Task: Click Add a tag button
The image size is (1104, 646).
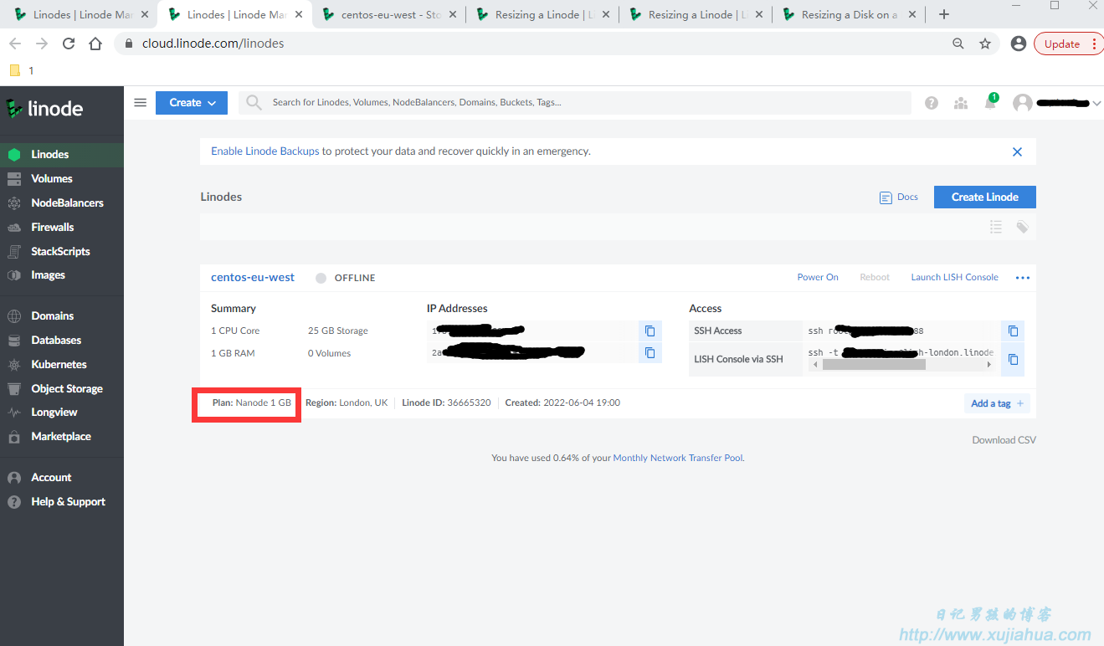Action: click(997, 403)
